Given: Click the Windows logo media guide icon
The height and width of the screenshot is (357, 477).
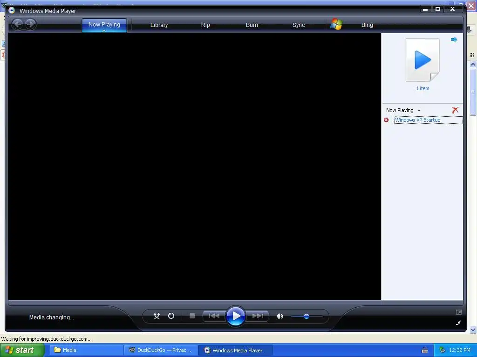Looking at the screenshot, I should click(336, 24).
